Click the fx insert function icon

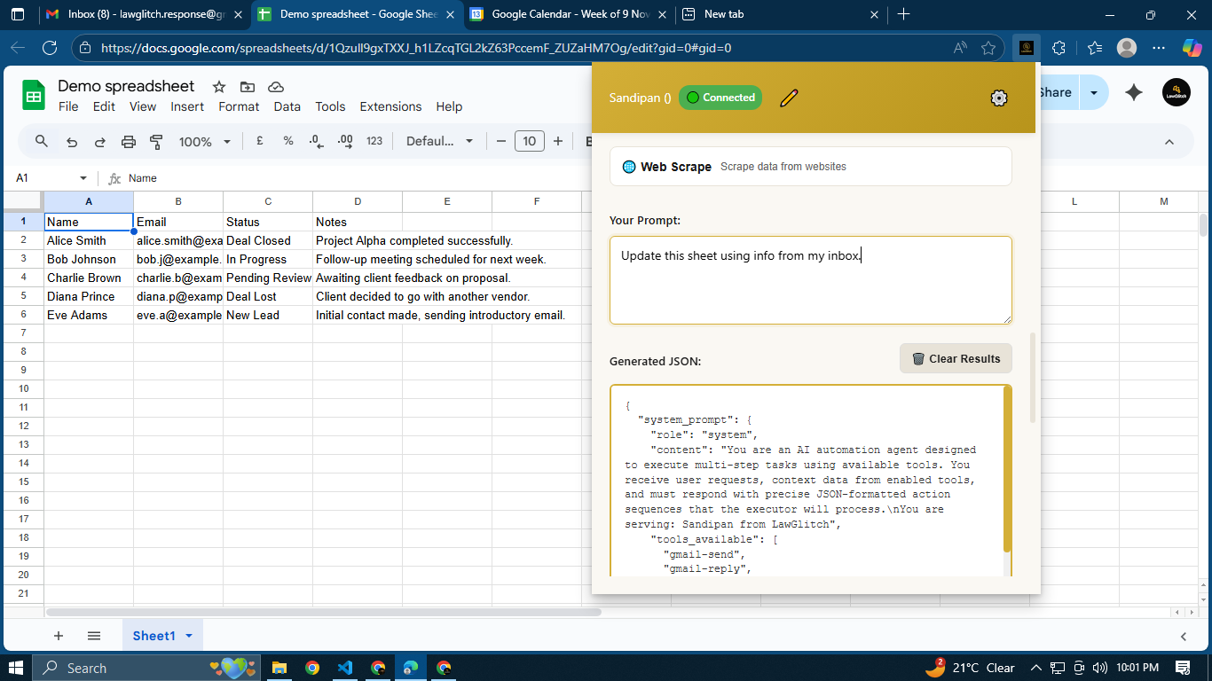(x=114, y=177)
